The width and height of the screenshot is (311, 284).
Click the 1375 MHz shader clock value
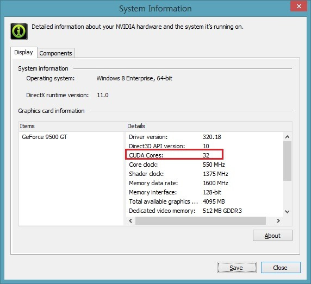tap(215, 174)
